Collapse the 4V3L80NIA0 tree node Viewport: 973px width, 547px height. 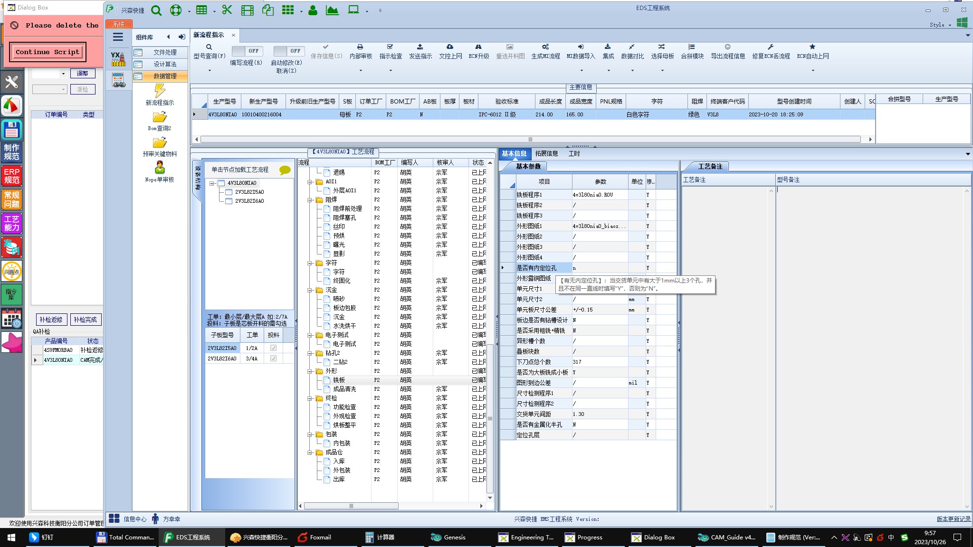(x=212, y=183)
